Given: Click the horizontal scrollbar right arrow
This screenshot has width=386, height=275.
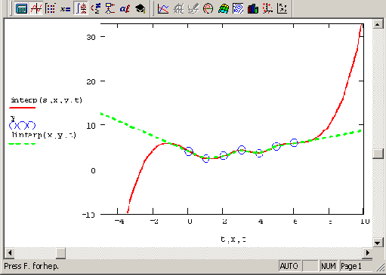Looking at the screenshot, I should [x=367, y=252].
